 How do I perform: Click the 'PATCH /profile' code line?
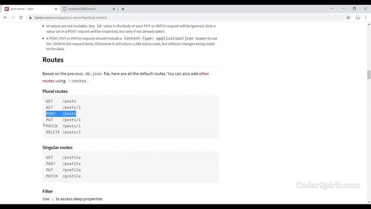pos(63,176)
